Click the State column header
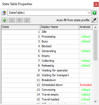 [x=21, y=27]
